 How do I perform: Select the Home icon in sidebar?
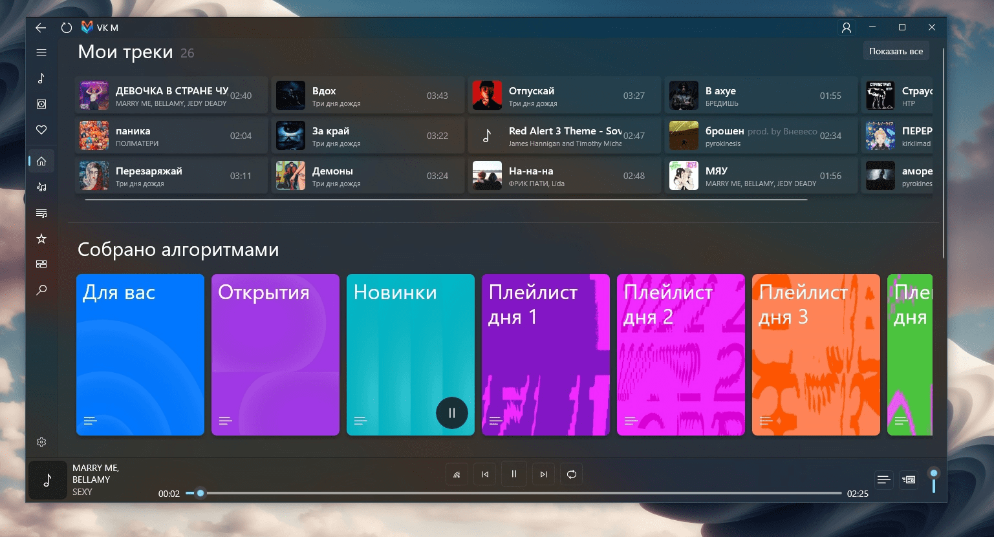coord(41,161)
